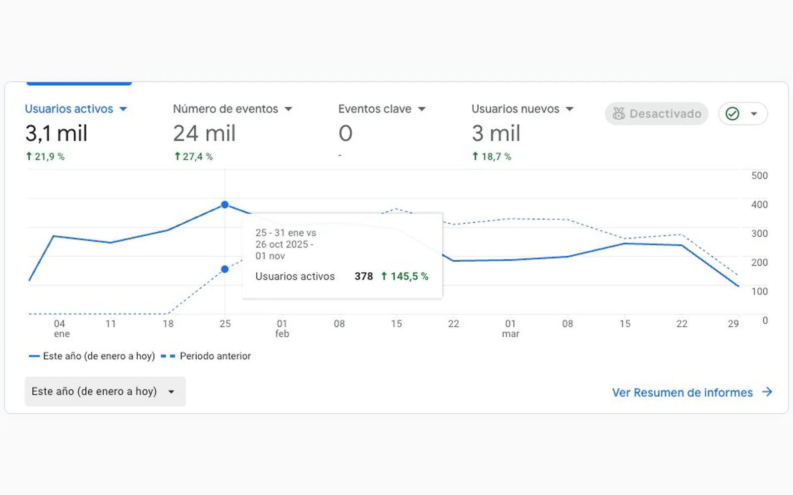Viewport: 793px width, 495px height.
Task: Open the Este año date range selector
Action: click(105, 392)
